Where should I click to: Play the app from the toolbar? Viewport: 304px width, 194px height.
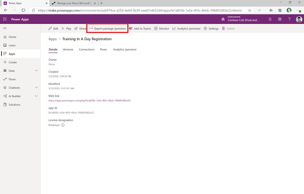point(66,28)
